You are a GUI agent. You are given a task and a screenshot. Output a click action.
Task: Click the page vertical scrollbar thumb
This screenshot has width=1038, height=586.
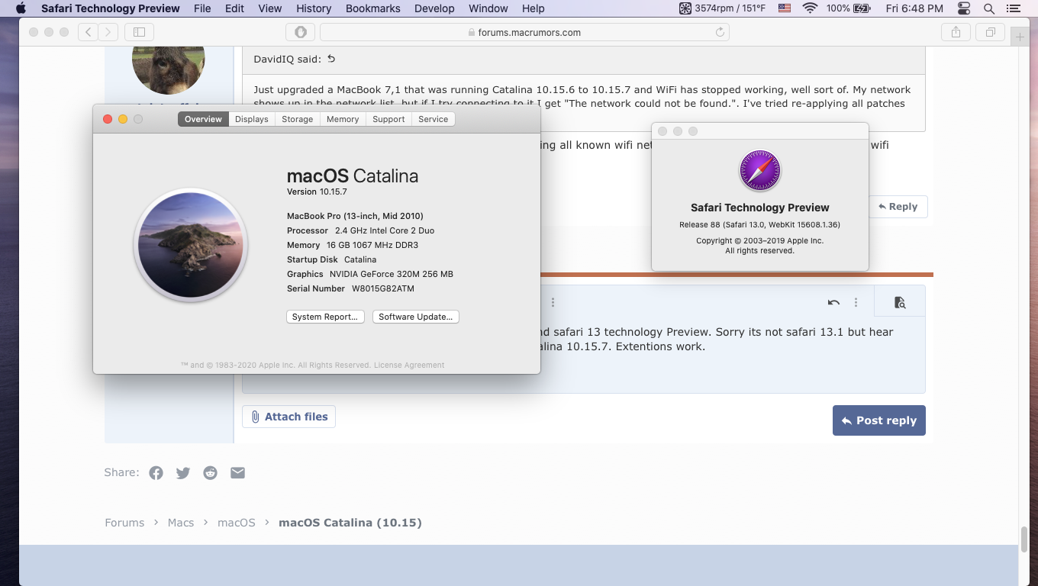tap(1024, 539)
